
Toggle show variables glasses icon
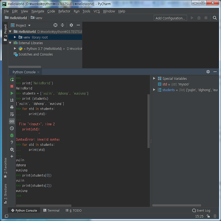tap(12, 121)
